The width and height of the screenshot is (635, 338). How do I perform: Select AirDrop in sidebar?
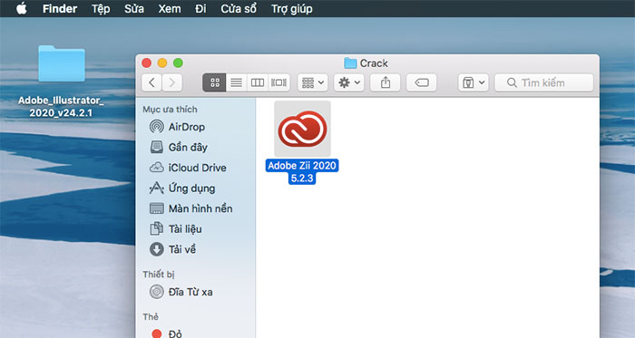(x=186, y=127)
